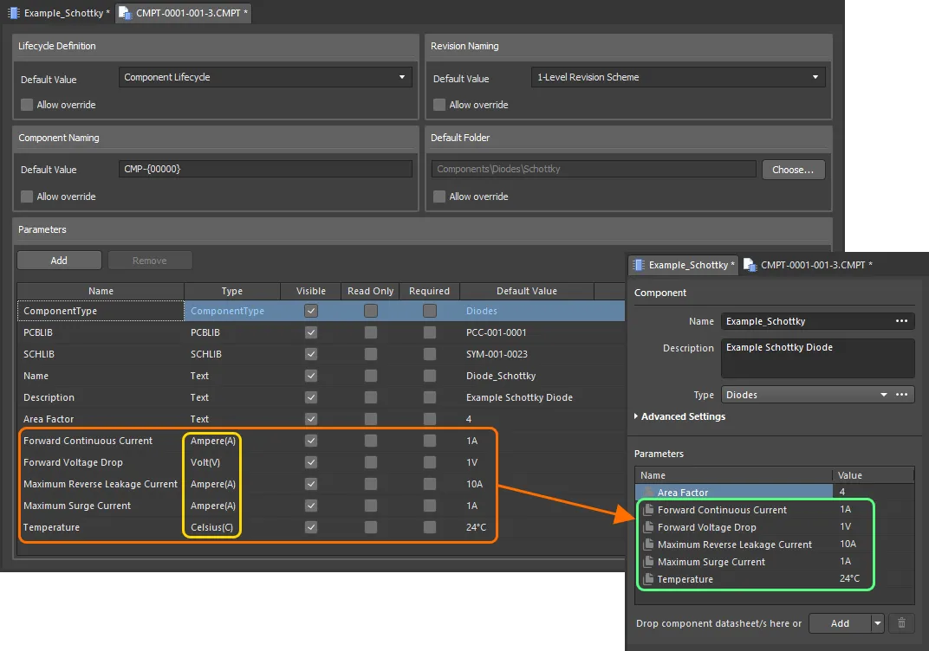Enable Allow override under Lifecycle Definition
The width and height of the screenshot is (929, 651).
click(x=27, y=105)
